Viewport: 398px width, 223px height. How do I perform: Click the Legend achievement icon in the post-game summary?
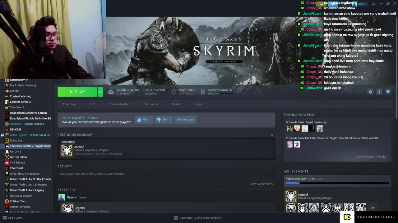click(67, 150)
